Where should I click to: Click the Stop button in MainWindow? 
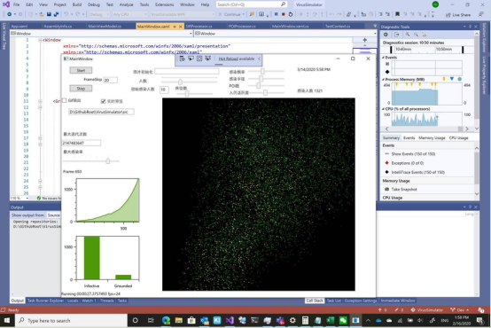81,89
